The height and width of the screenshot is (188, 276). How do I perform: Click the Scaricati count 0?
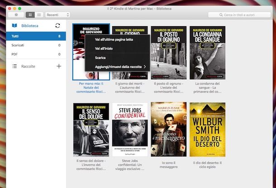(x=59, y=45)
